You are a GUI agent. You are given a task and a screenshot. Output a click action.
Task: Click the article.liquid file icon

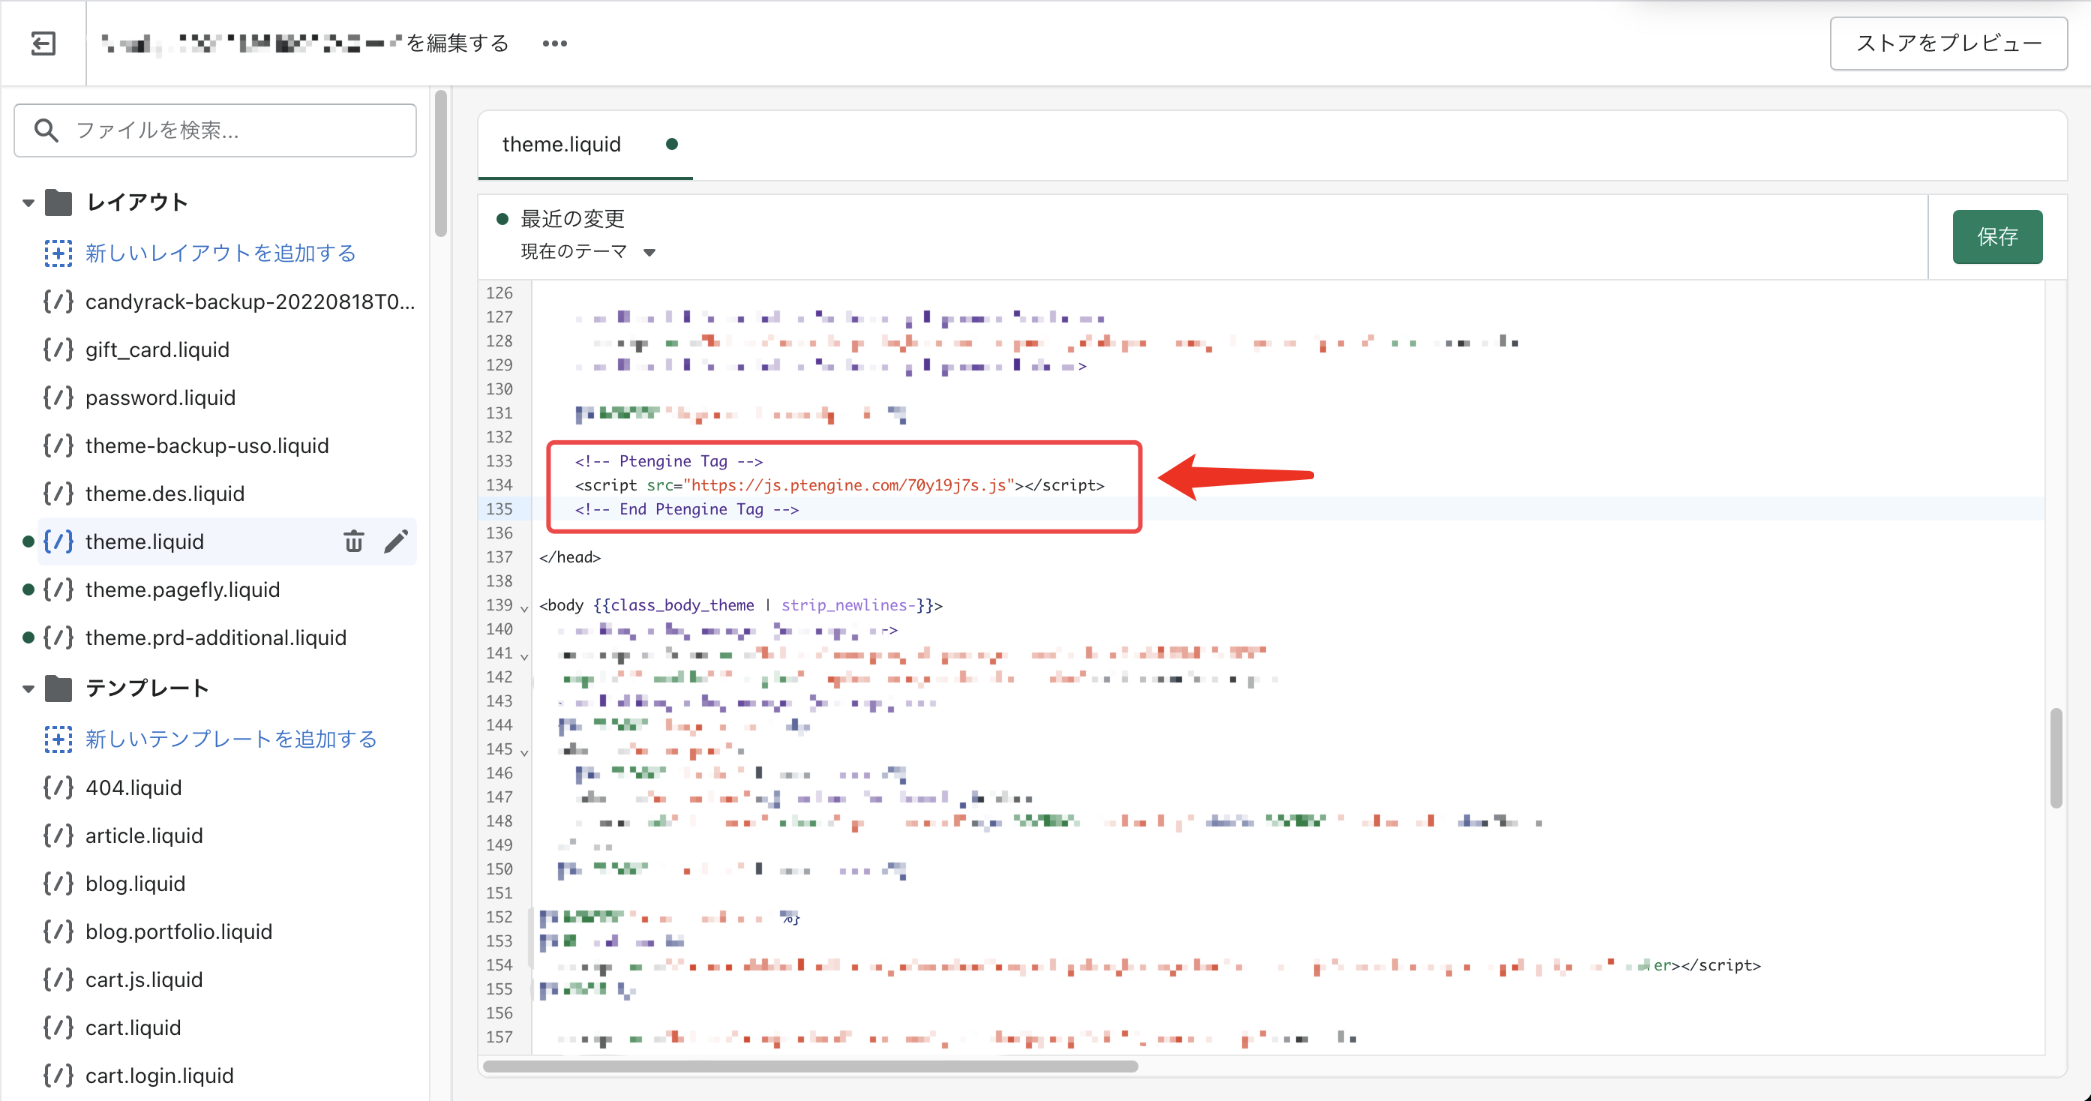click(58, 835)
